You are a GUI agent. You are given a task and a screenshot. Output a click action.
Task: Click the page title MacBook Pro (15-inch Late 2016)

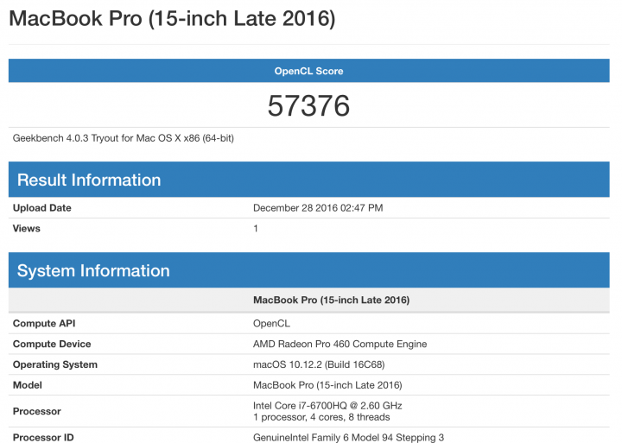click(x=172, y=19)
